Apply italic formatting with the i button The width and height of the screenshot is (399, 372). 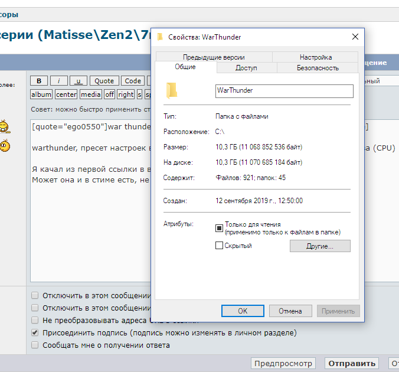click(x=59, y=81)
